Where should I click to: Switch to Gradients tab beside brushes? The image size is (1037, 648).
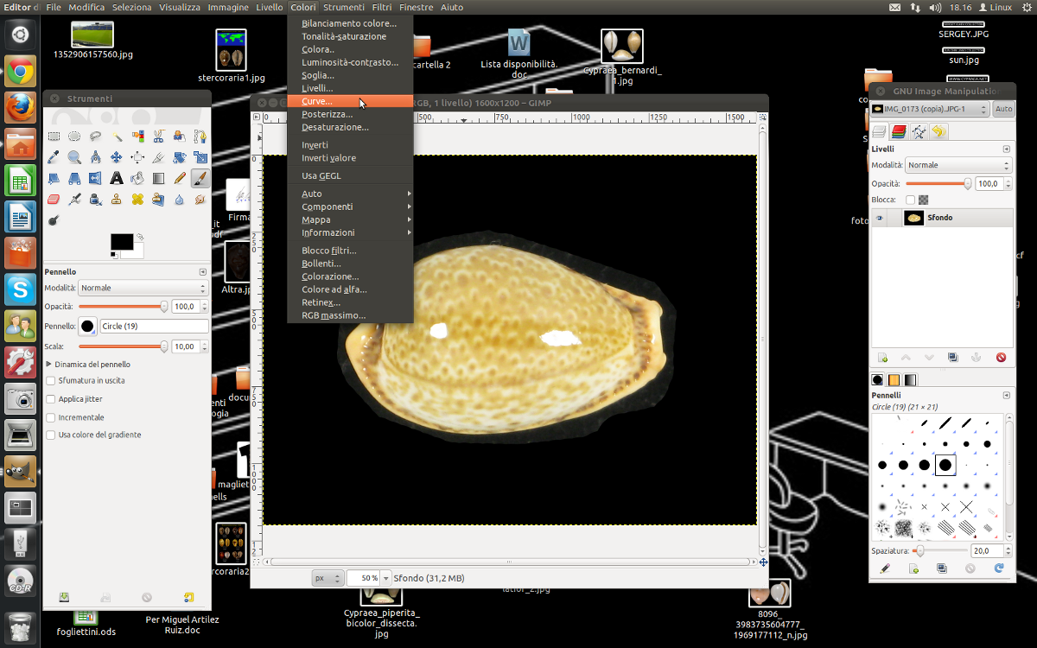click(x=910, y=379)
